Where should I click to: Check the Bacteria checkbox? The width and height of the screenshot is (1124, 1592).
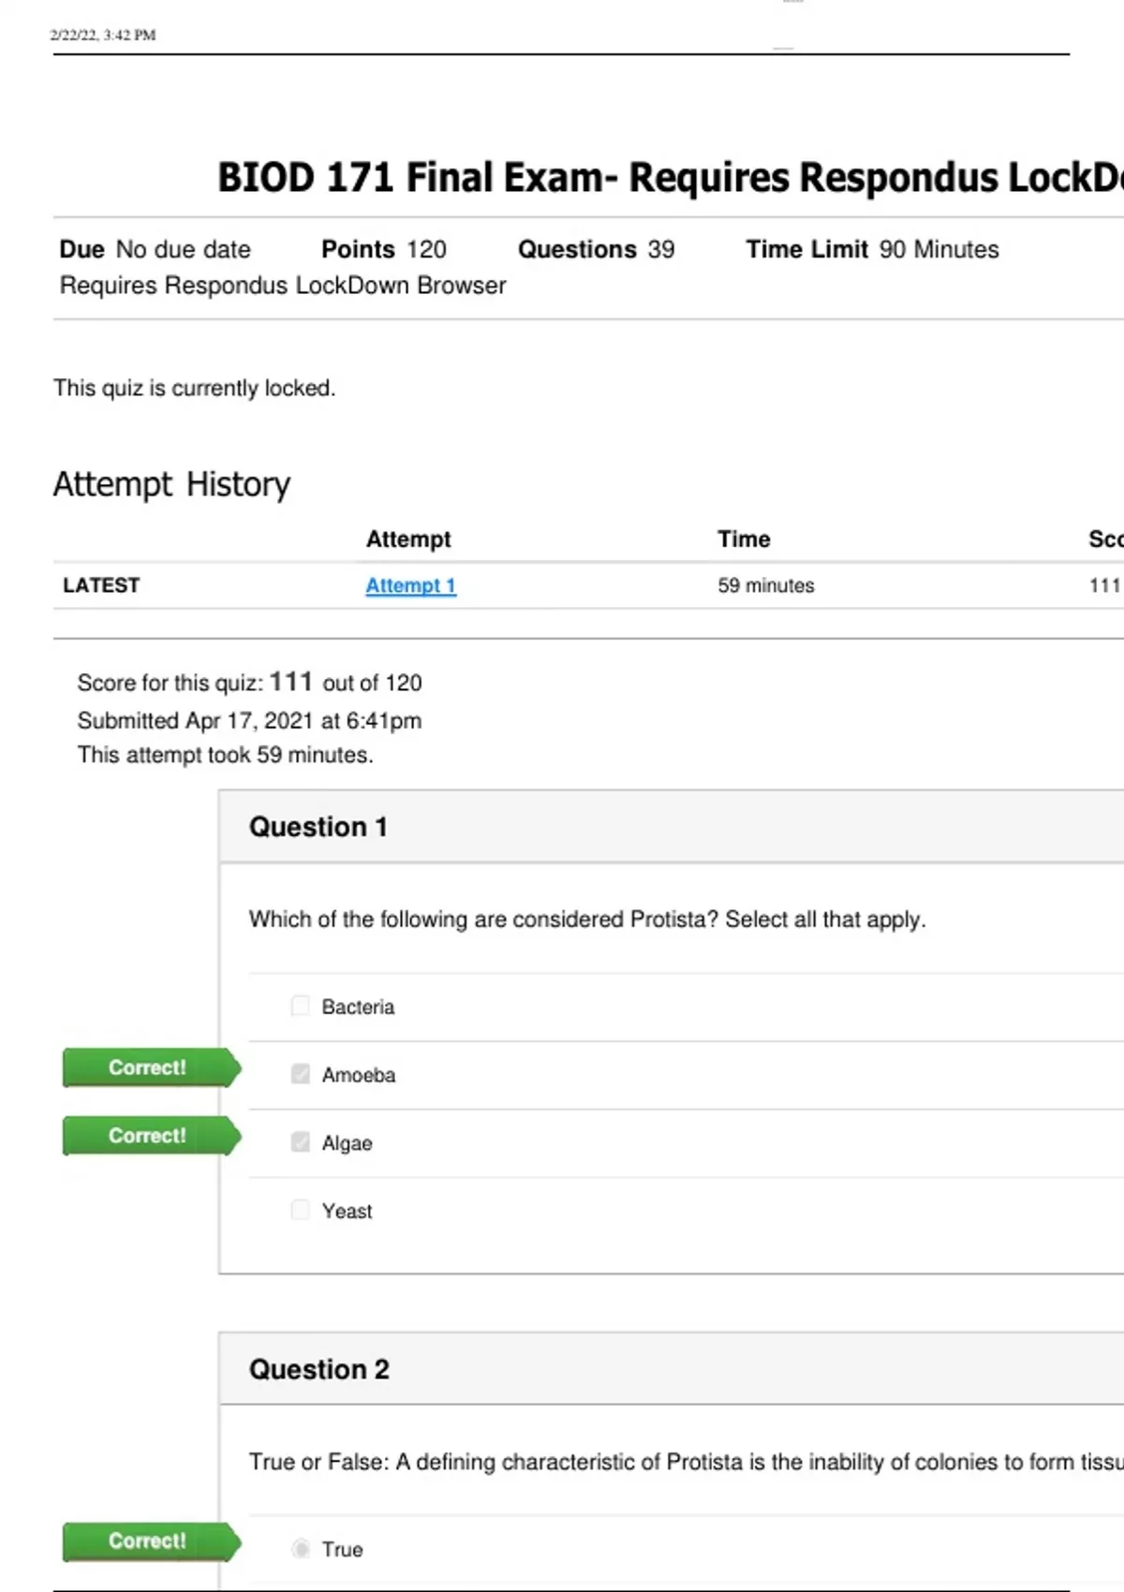pyautogui.click(x=300, y=1006)
